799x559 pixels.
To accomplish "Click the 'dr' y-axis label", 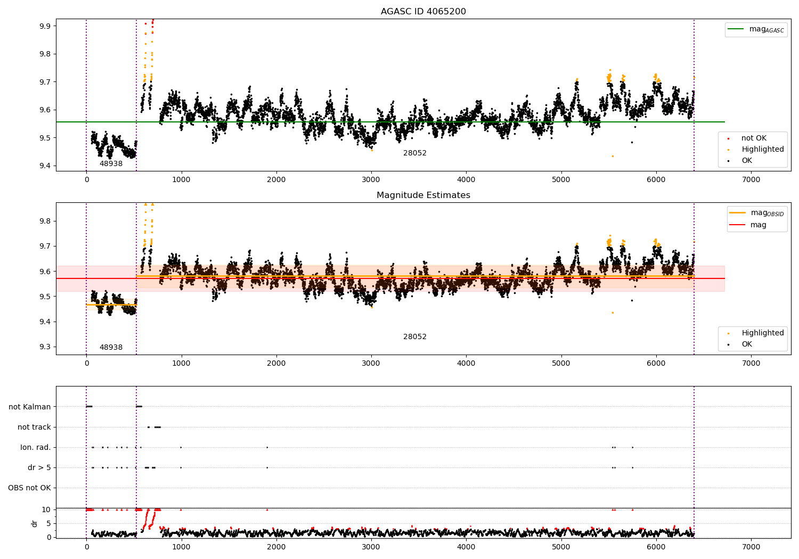I will click(35, 523).
